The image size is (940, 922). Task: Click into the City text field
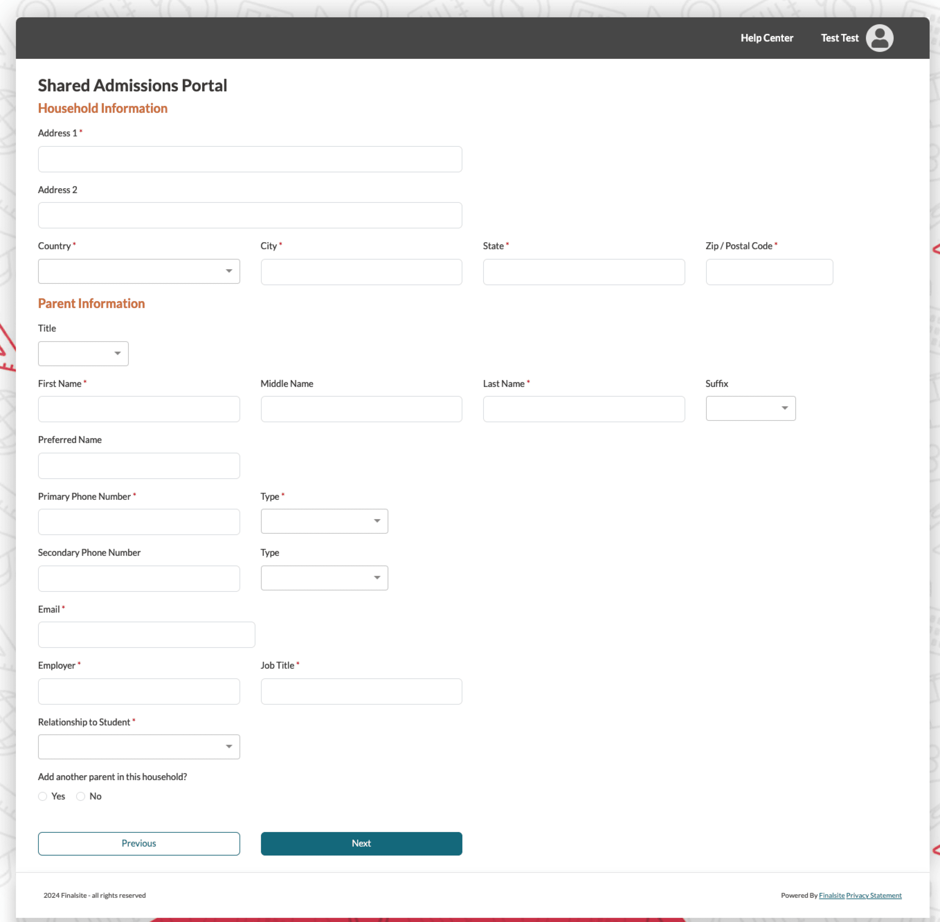tap(361, 272)
